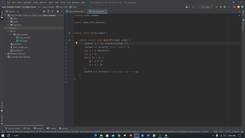
Task: Open Project panel options gear
Action: click(x=58, y=11)
